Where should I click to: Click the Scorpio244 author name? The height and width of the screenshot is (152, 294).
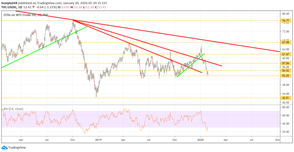(x=9, y=3)
